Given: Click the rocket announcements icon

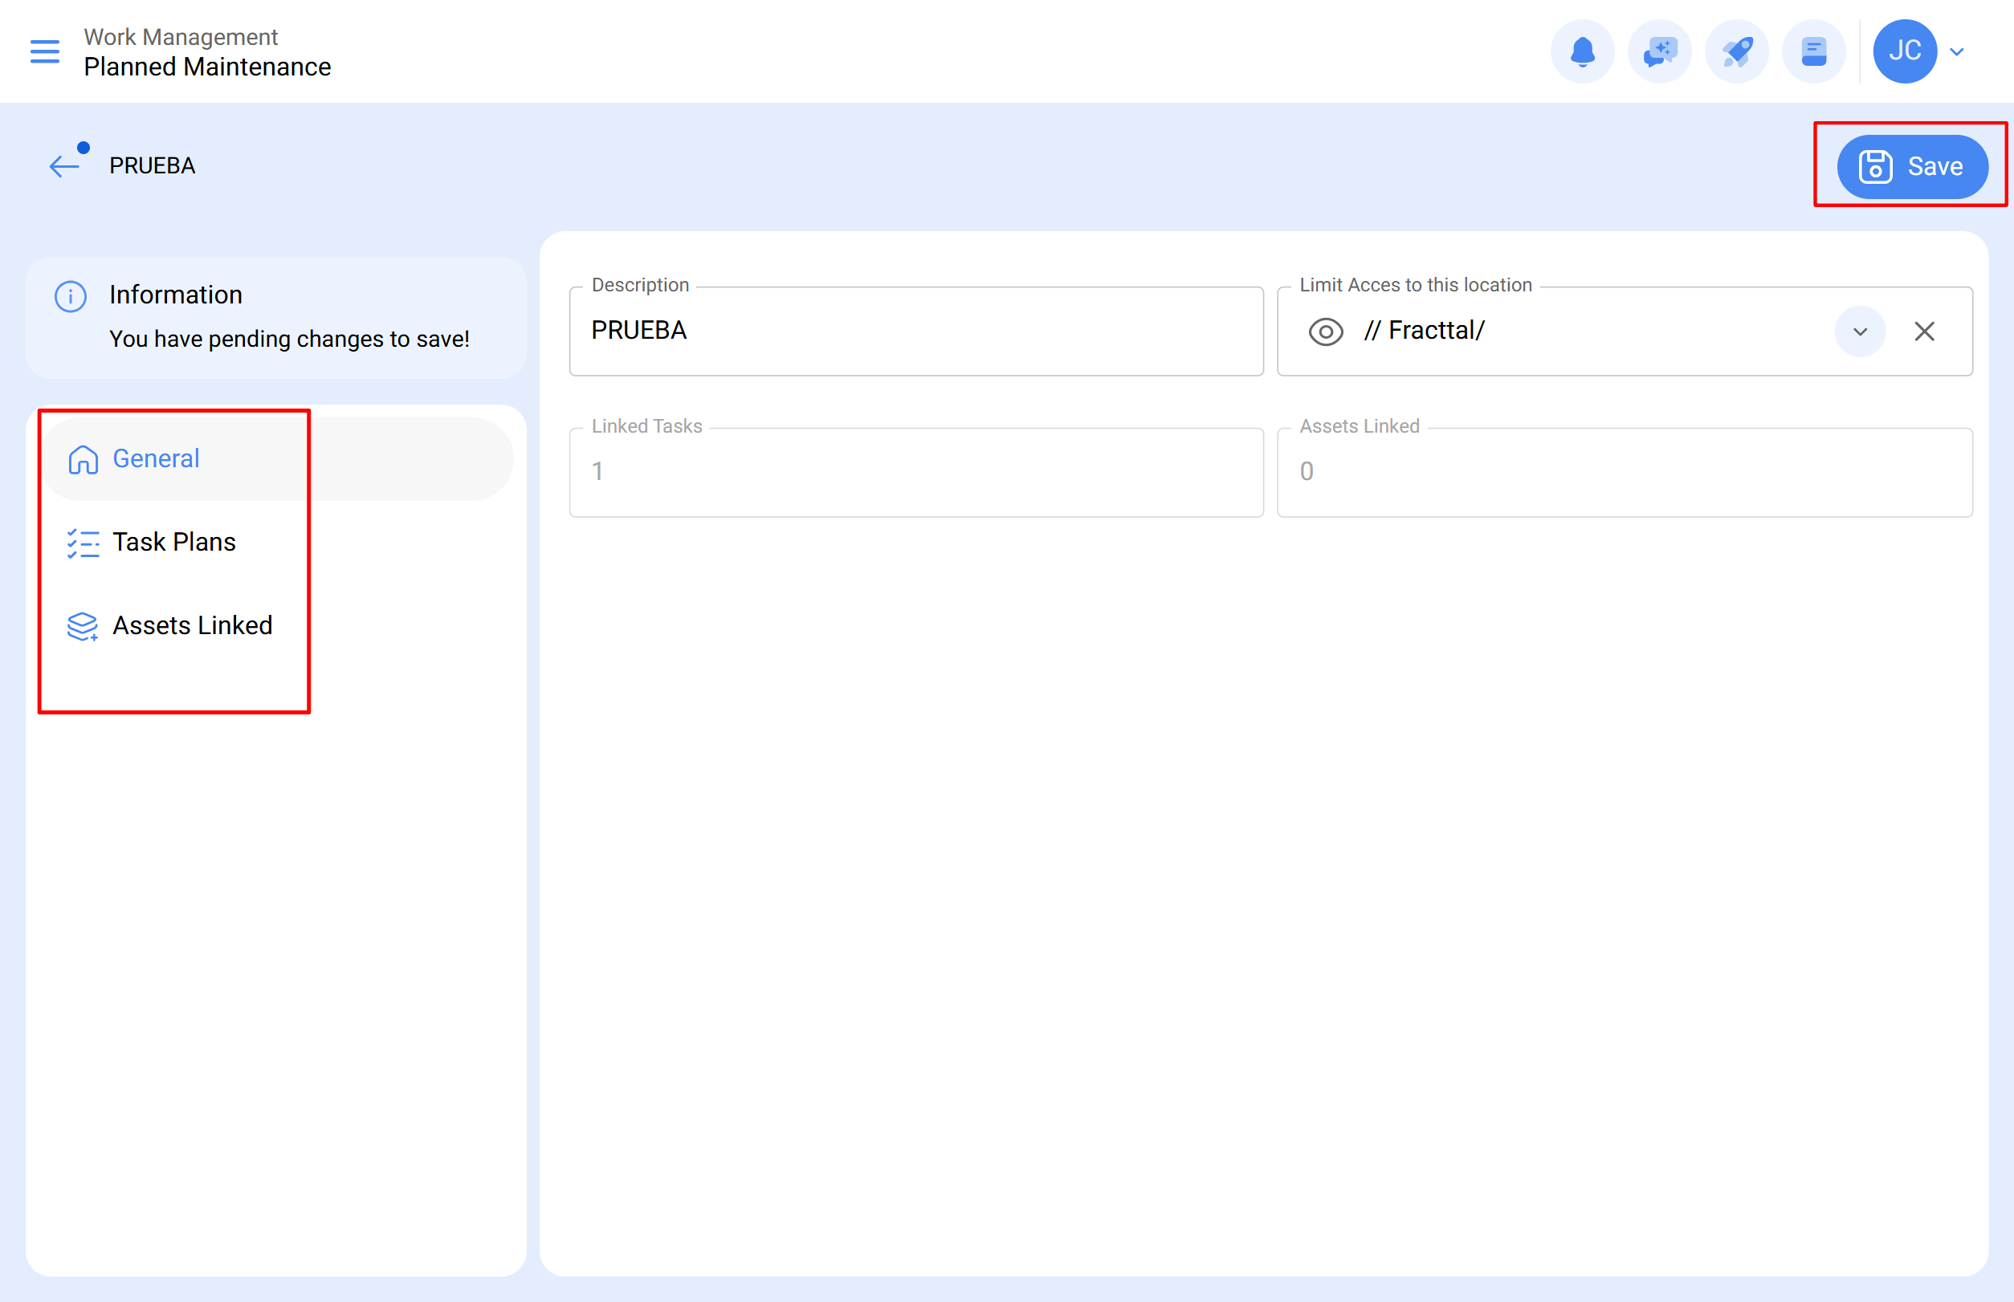Looking at the screenshot, I should pos(1737,51).
